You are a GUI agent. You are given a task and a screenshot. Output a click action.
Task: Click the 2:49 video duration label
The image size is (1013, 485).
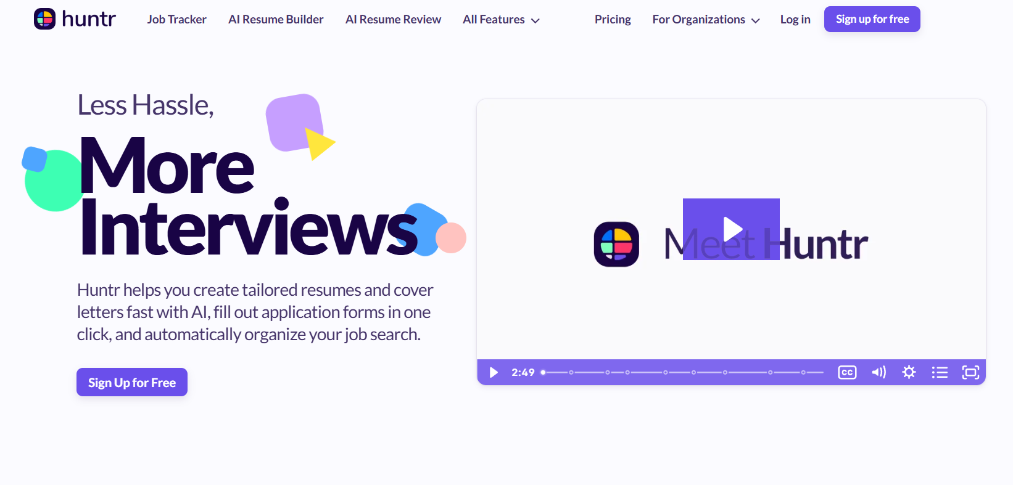coord(523,372)
